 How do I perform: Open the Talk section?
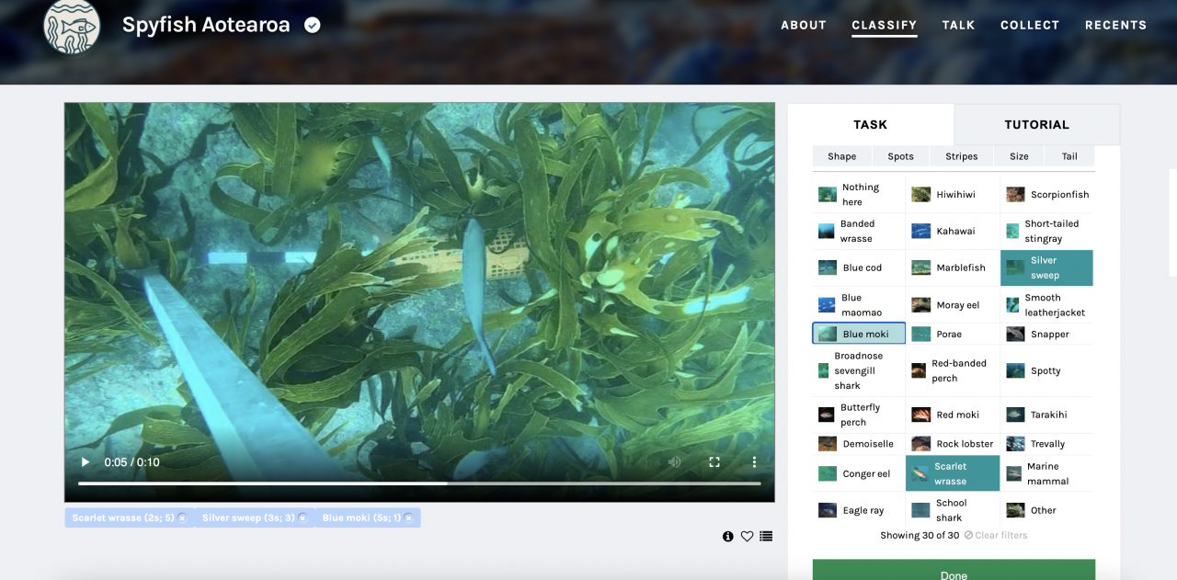point(958,26)
